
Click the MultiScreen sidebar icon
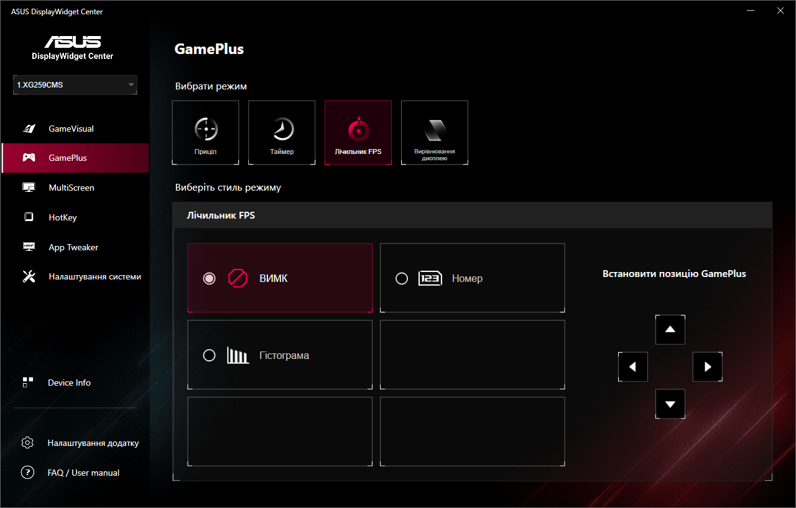point(72,187)
